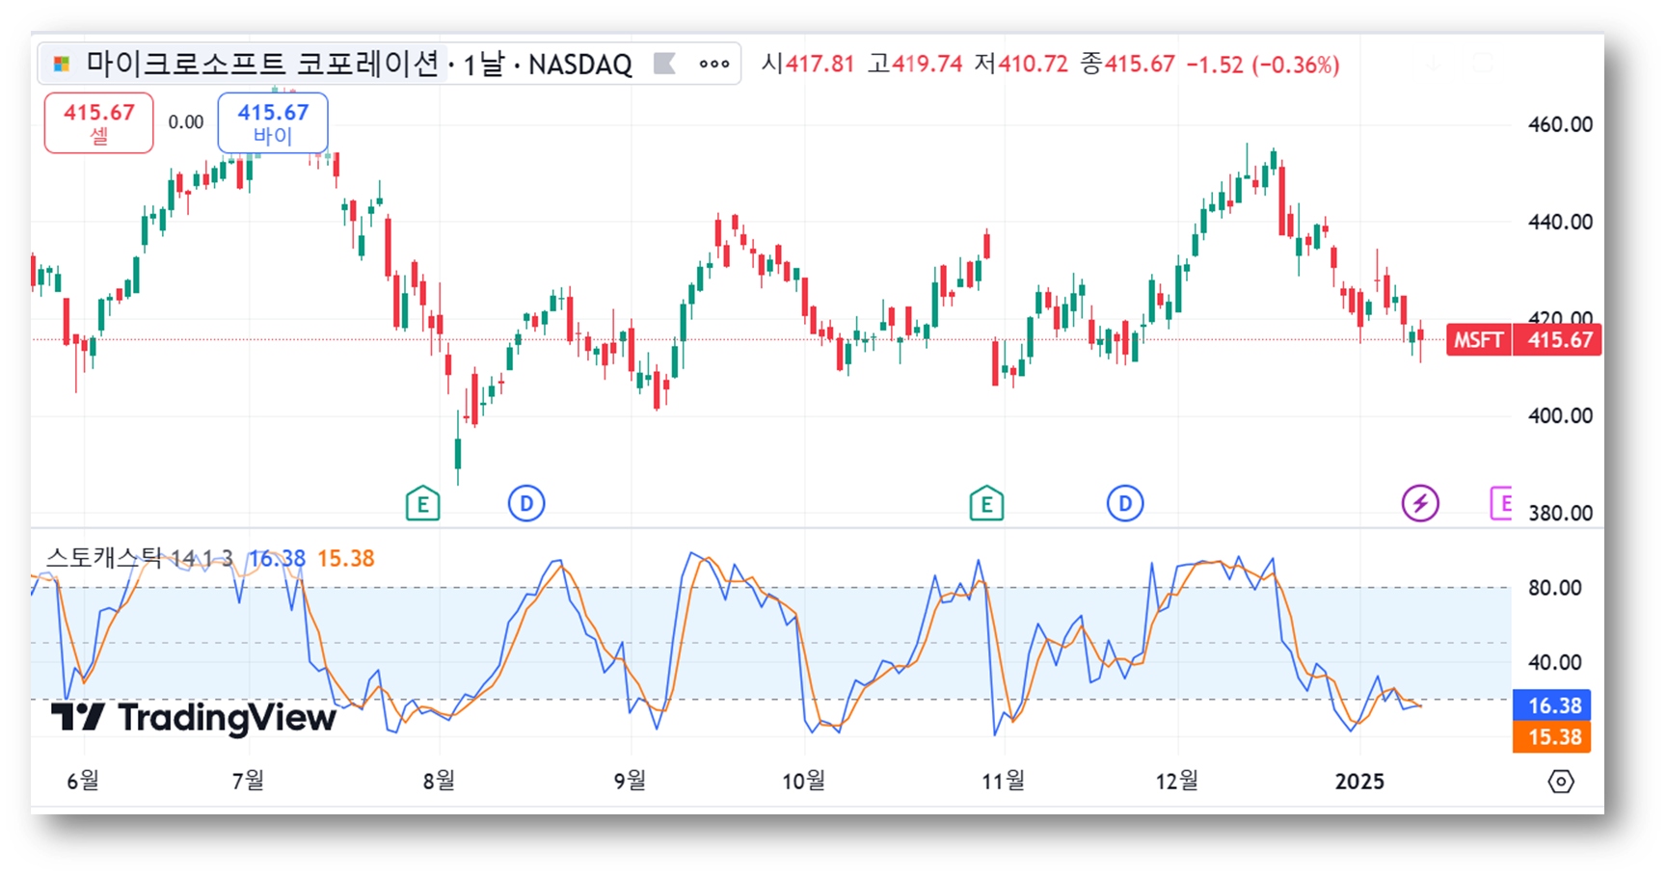Open chart settings via hexagon gear icon
The image size is (1667, 877).
click(x=1561, y=782)
